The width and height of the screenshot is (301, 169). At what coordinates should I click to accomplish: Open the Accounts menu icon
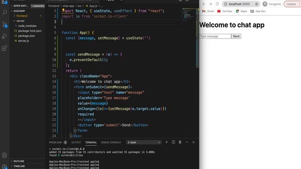click(x=4, y=155)
